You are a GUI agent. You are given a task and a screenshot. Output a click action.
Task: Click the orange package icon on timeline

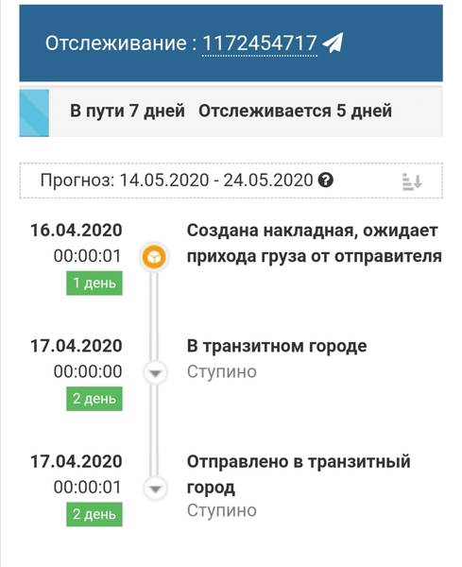[x=154, y=257]
